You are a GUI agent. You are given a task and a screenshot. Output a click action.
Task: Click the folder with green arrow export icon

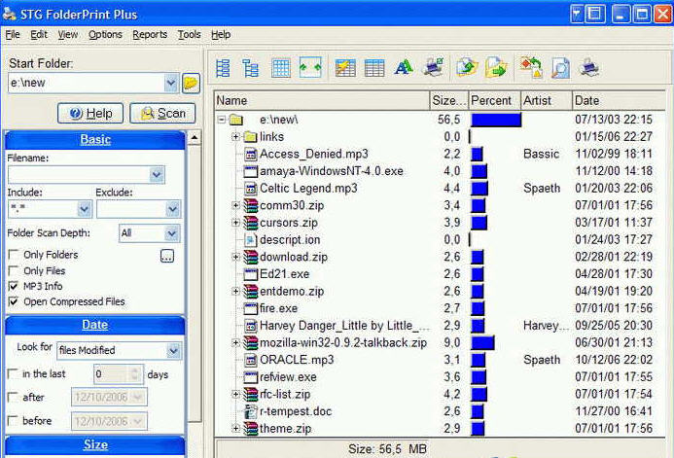pos(496,68)
